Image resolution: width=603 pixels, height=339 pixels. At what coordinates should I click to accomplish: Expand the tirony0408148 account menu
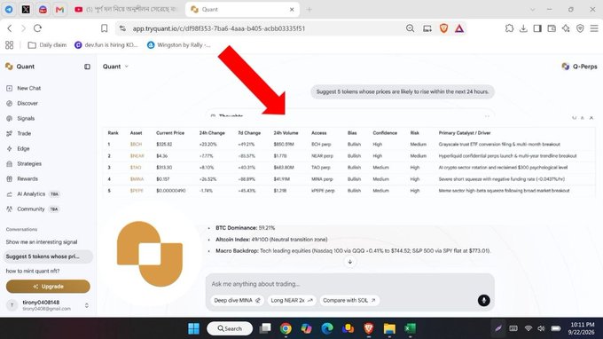click(x=48, y=305)
